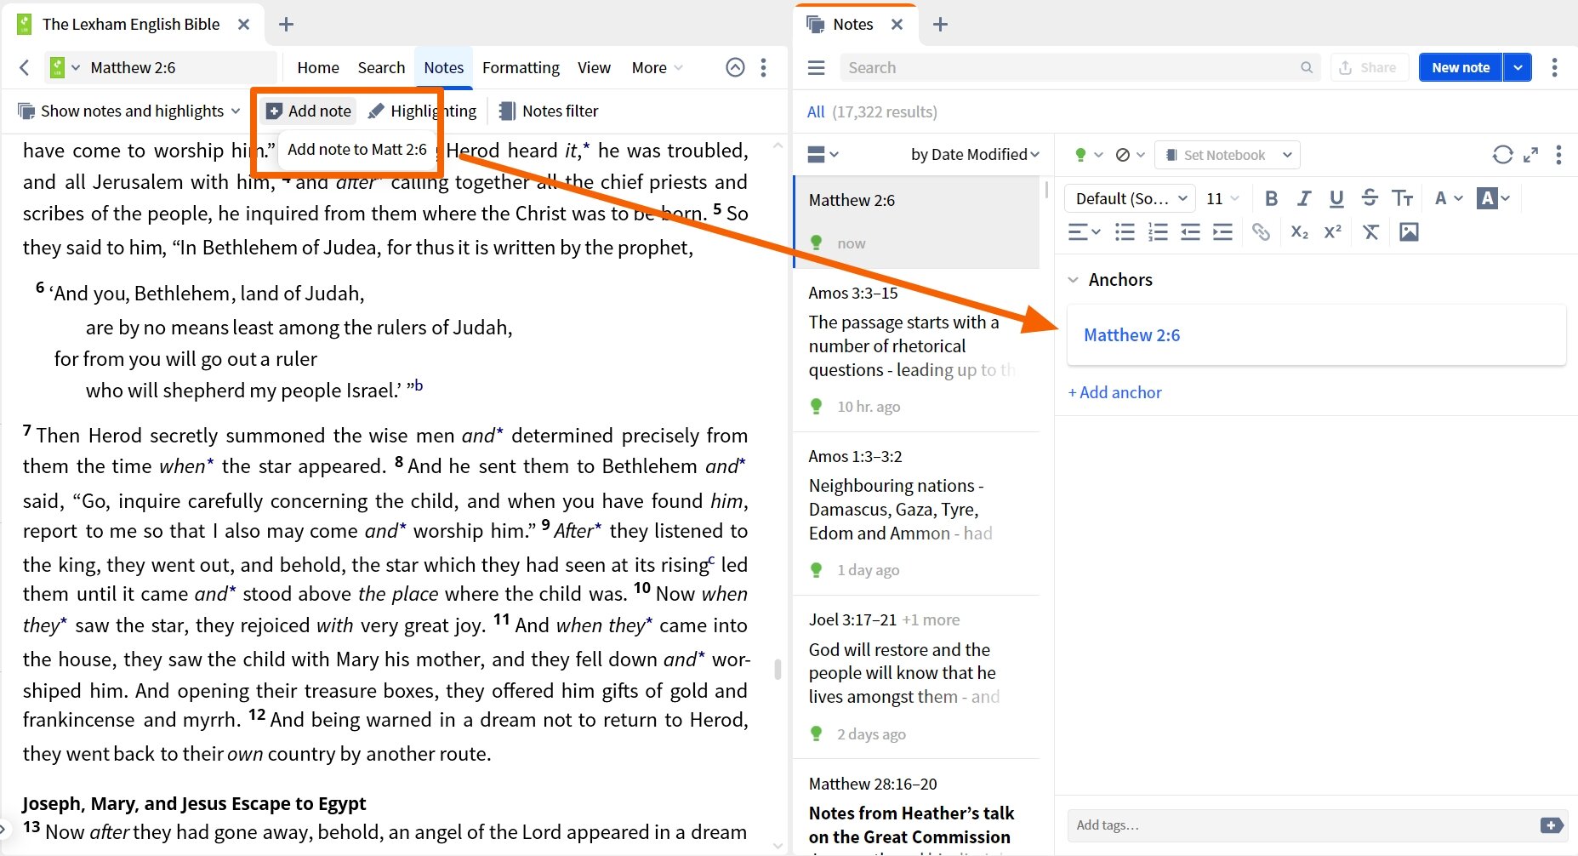Click the Highlighting tool
This screenshot has height=856, width=1578.
422,111
